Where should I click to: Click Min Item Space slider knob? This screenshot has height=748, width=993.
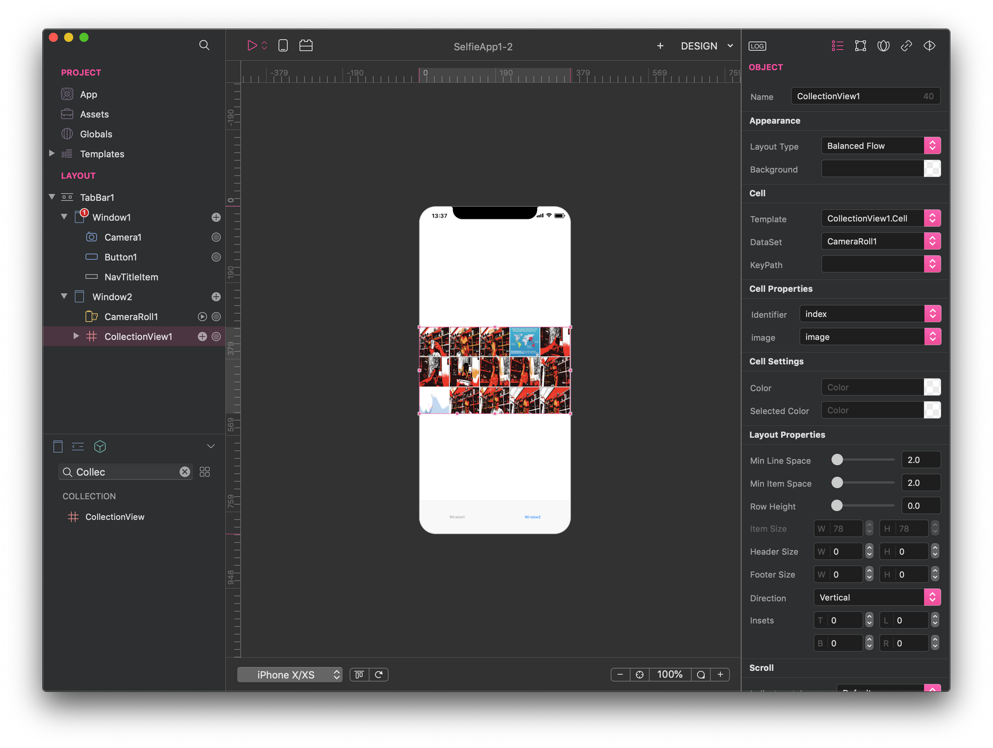[x=837, y=482]
